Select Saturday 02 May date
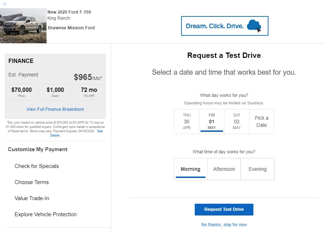This screenshot has width=325, height=233. point(237,122)
